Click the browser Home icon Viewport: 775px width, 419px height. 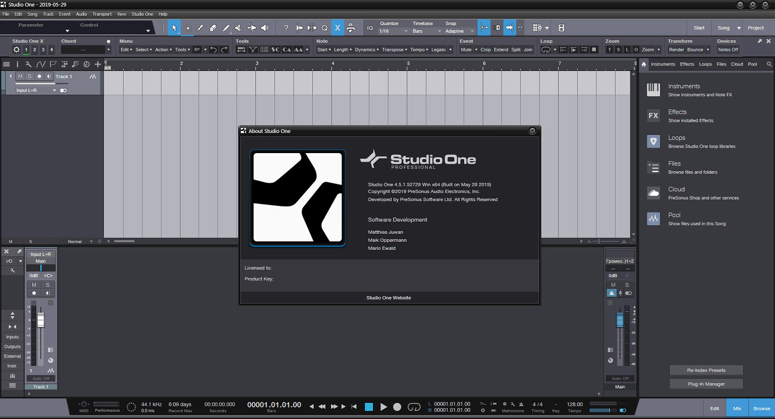[644, 64]
